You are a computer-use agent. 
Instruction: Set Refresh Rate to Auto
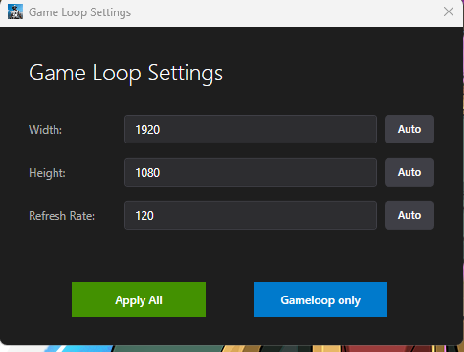point(409,215)
